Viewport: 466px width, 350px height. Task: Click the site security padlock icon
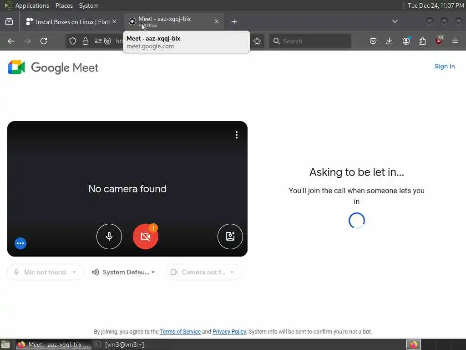[86, 41]
